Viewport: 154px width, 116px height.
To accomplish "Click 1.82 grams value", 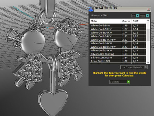I will click(x=125, y=61).
